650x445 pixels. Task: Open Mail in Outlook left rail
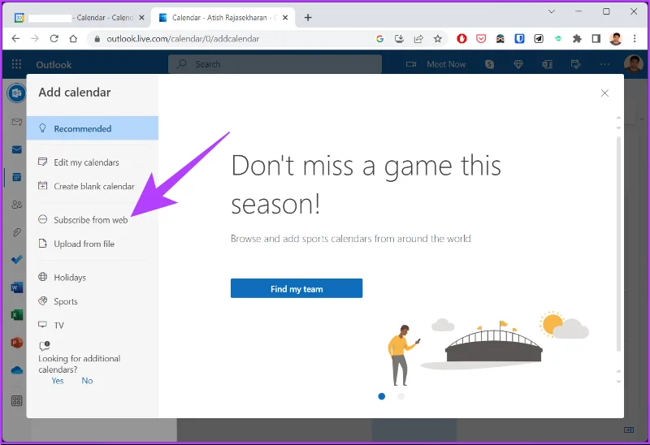pos(16,149)
